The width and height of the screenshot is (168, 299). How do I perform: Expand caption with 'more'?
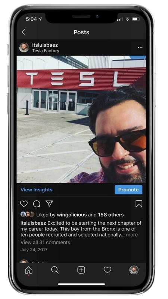click(x=132, y=235)
